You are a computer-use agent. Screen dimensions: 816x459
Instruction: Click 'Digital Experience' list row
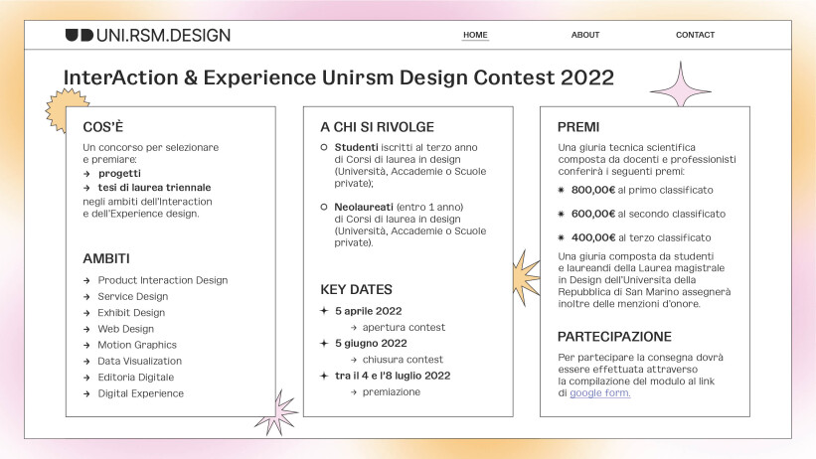click(x=134, y=393)
